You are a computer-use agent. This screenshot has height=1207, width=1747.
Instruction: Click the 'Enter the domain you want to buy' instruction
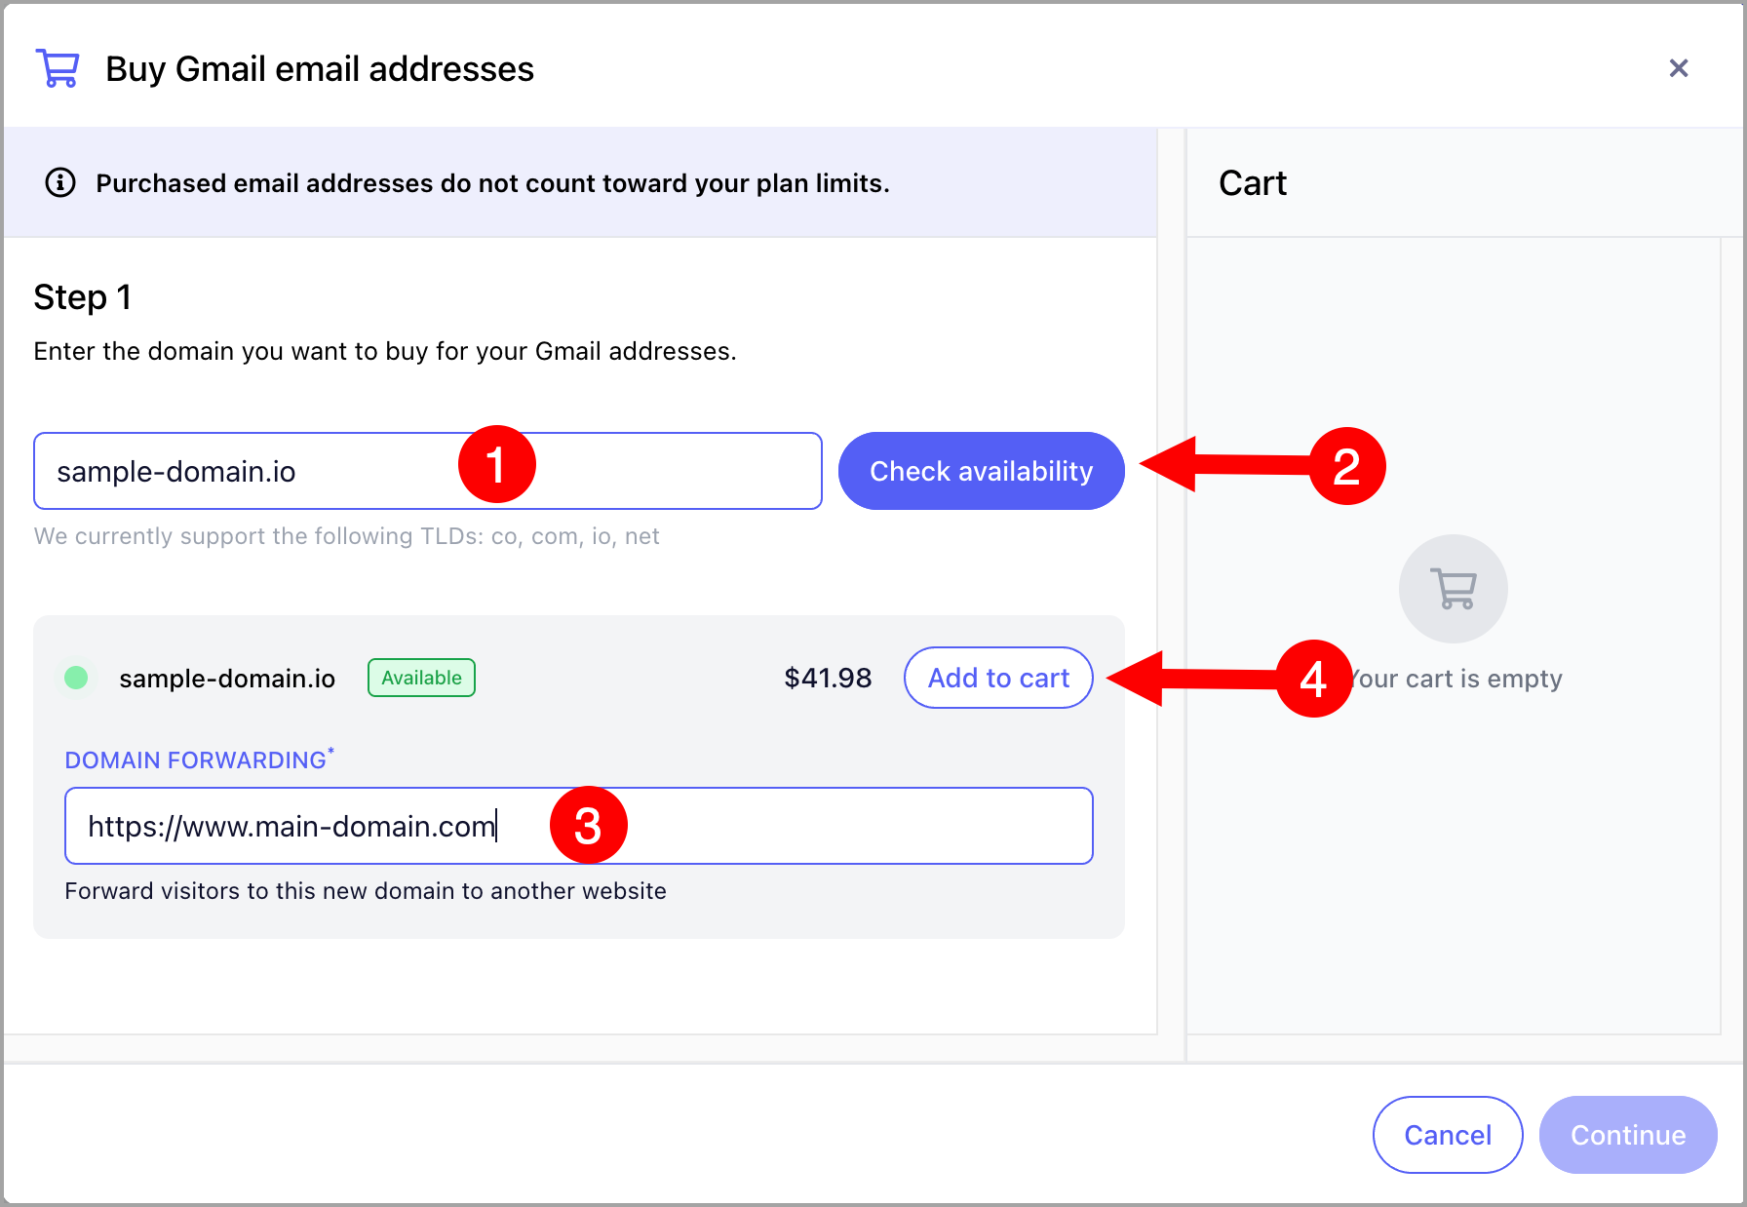click(x=385, y=351)
